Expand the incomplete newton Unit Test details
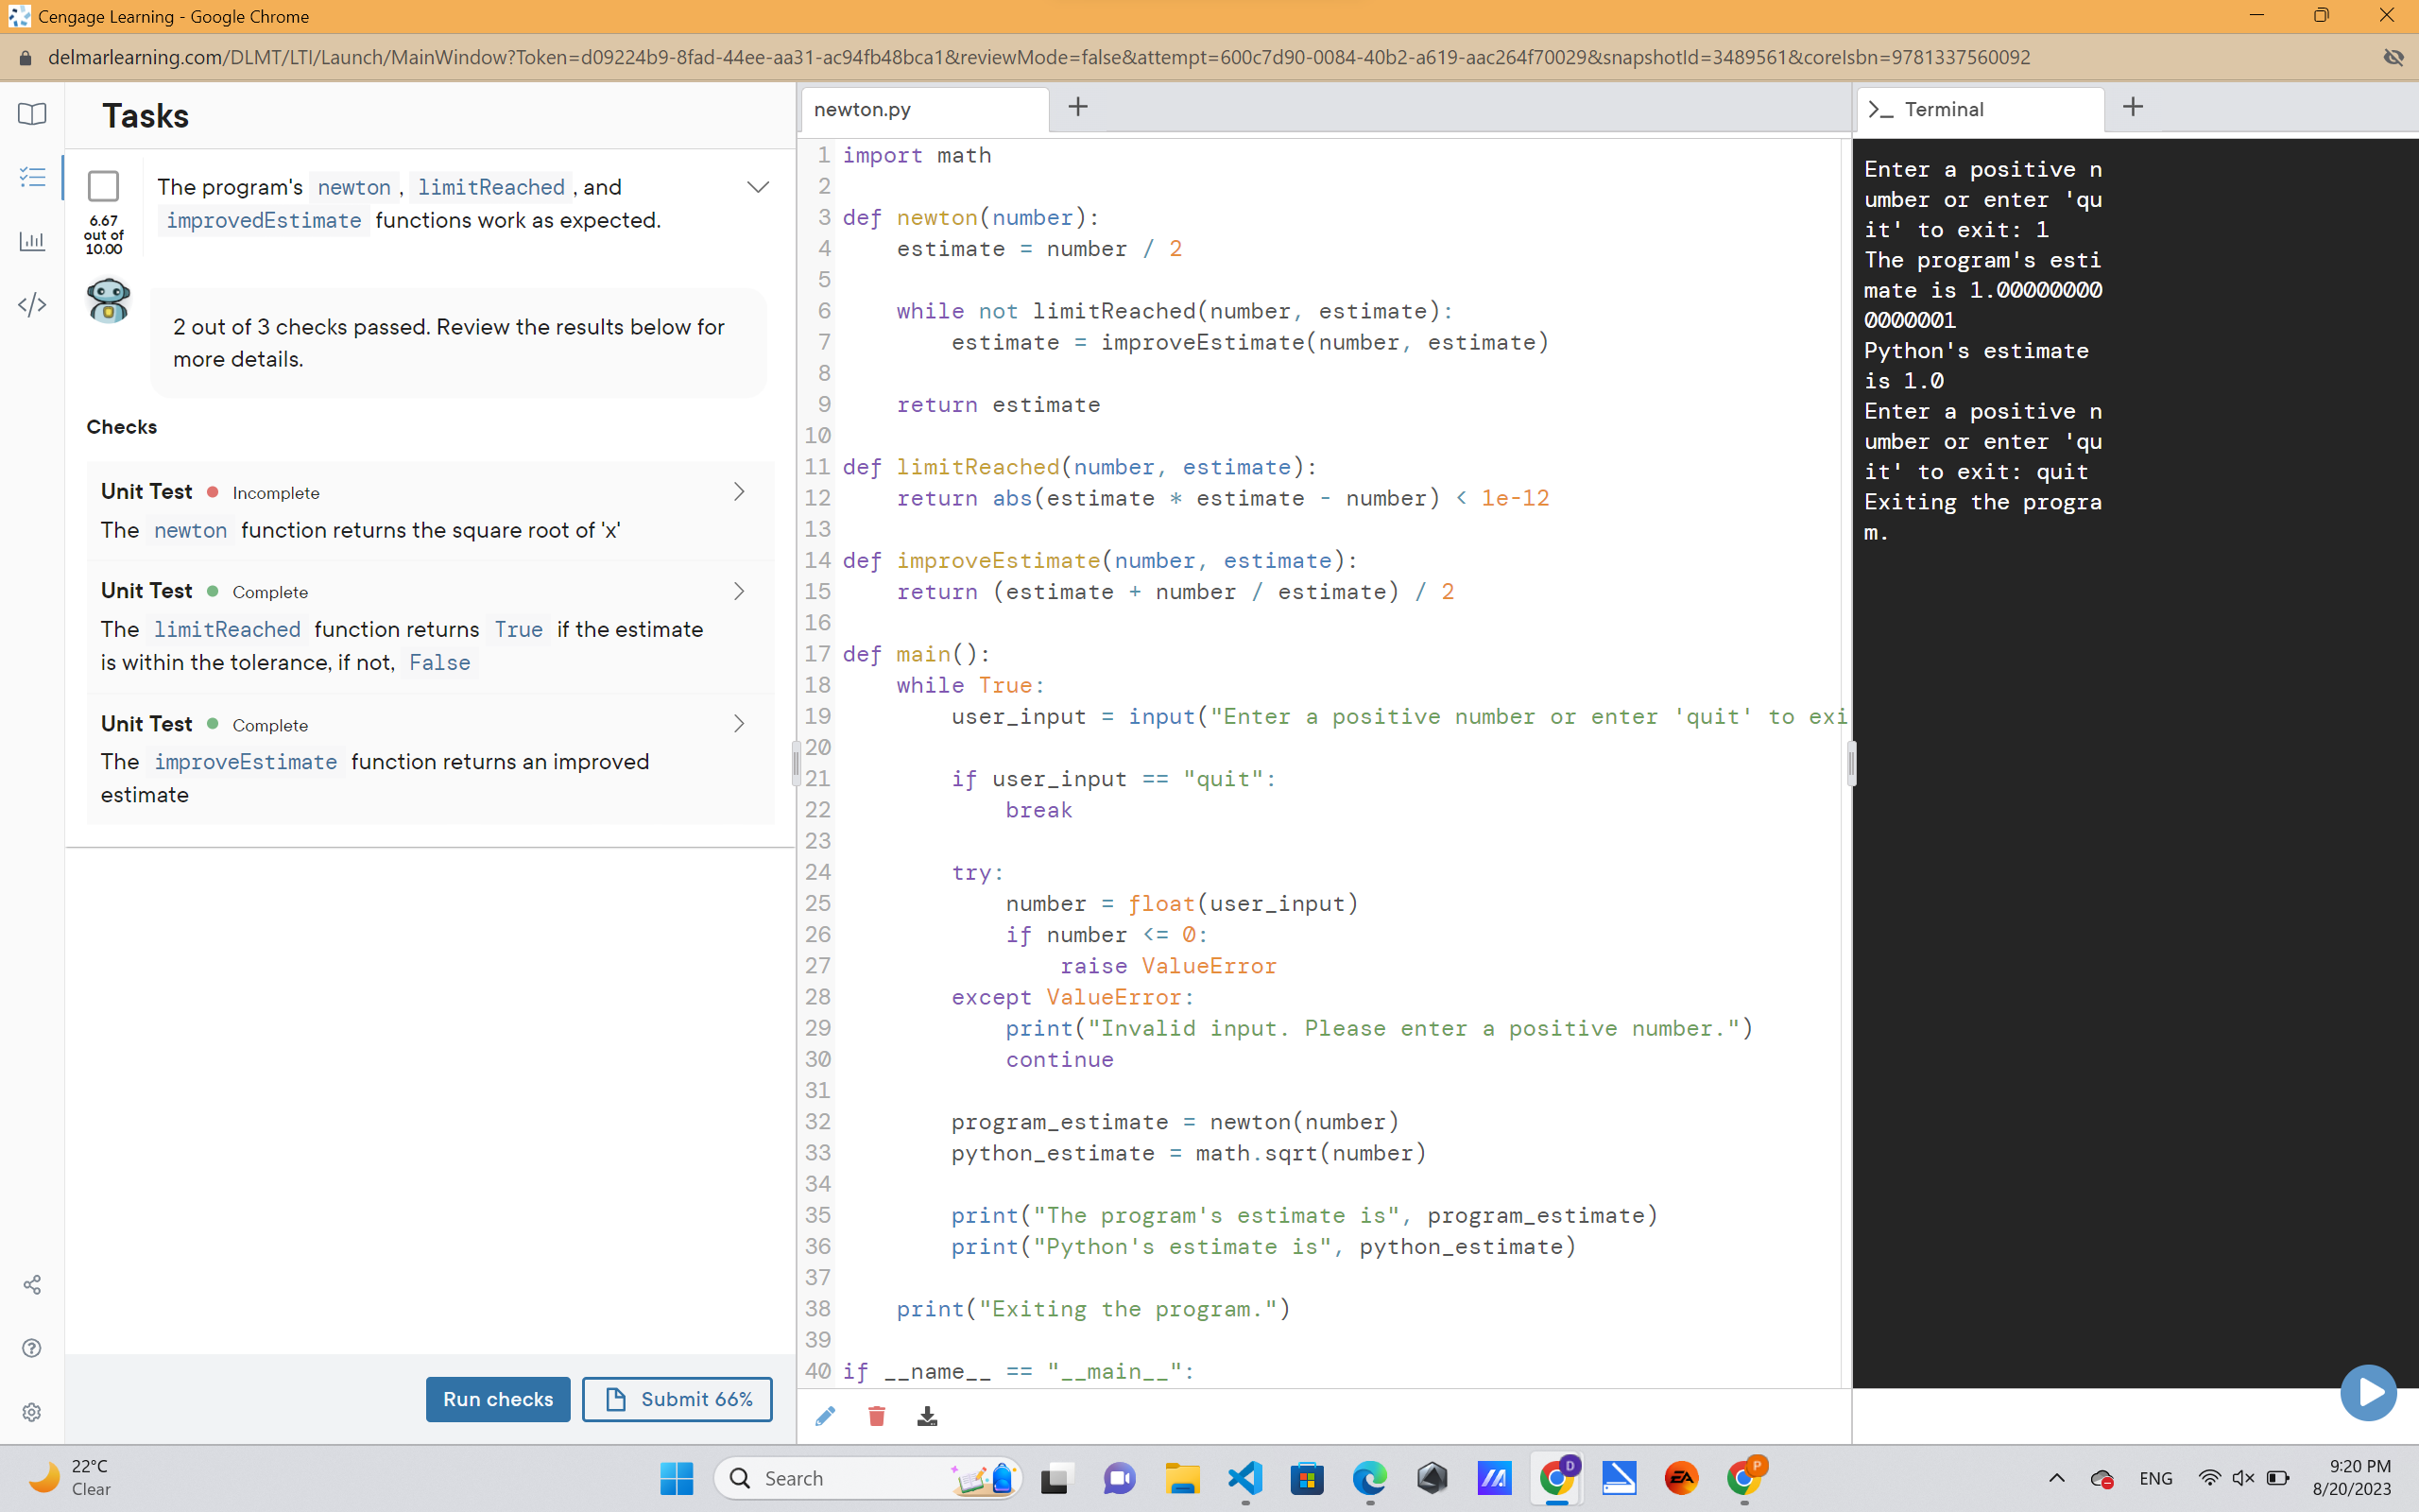The width and height of the screenshot is (2419, 1512). pos(740,491)
